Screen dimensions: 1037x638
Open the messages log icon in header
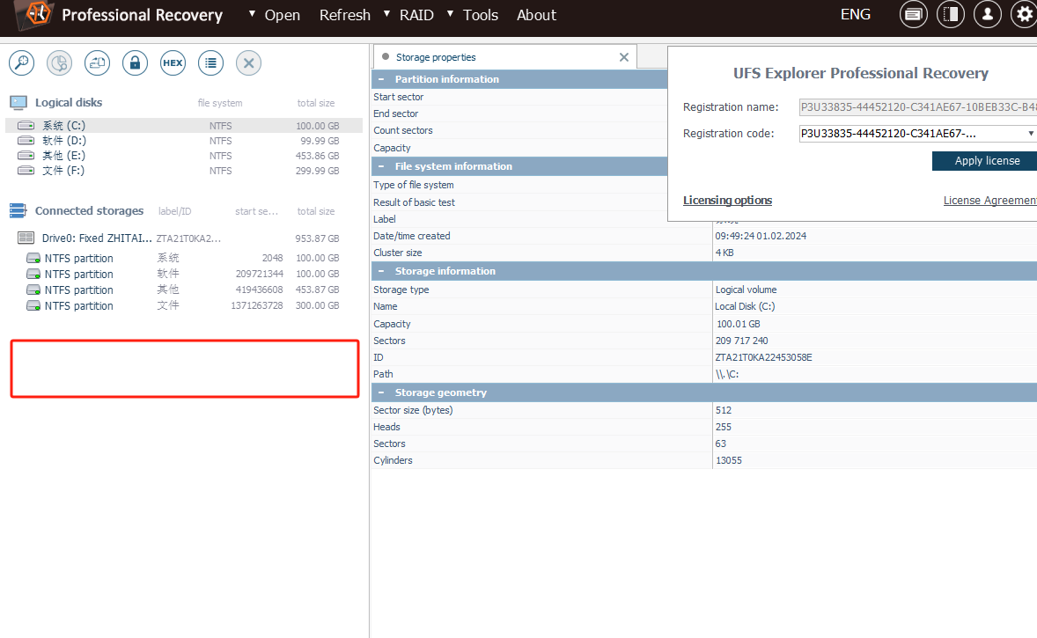click(x=914, y=15)
